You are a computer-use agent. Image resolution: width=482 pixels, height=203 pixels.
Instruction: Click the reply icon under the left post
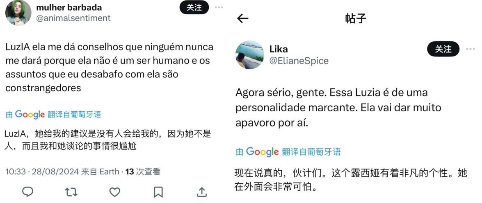(x=27, y=192)
